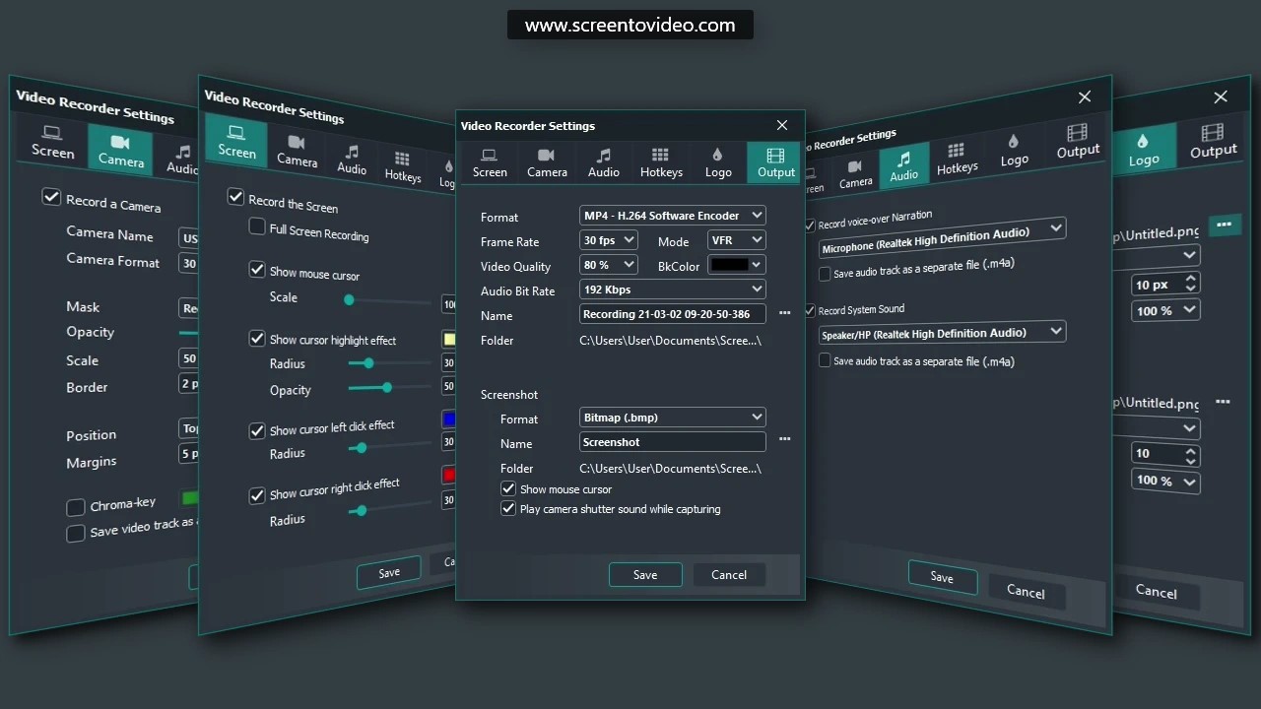Screen dimensions: 1261x709
Task: Click Output film icon in far-right window
Action: pos(1213,132)
